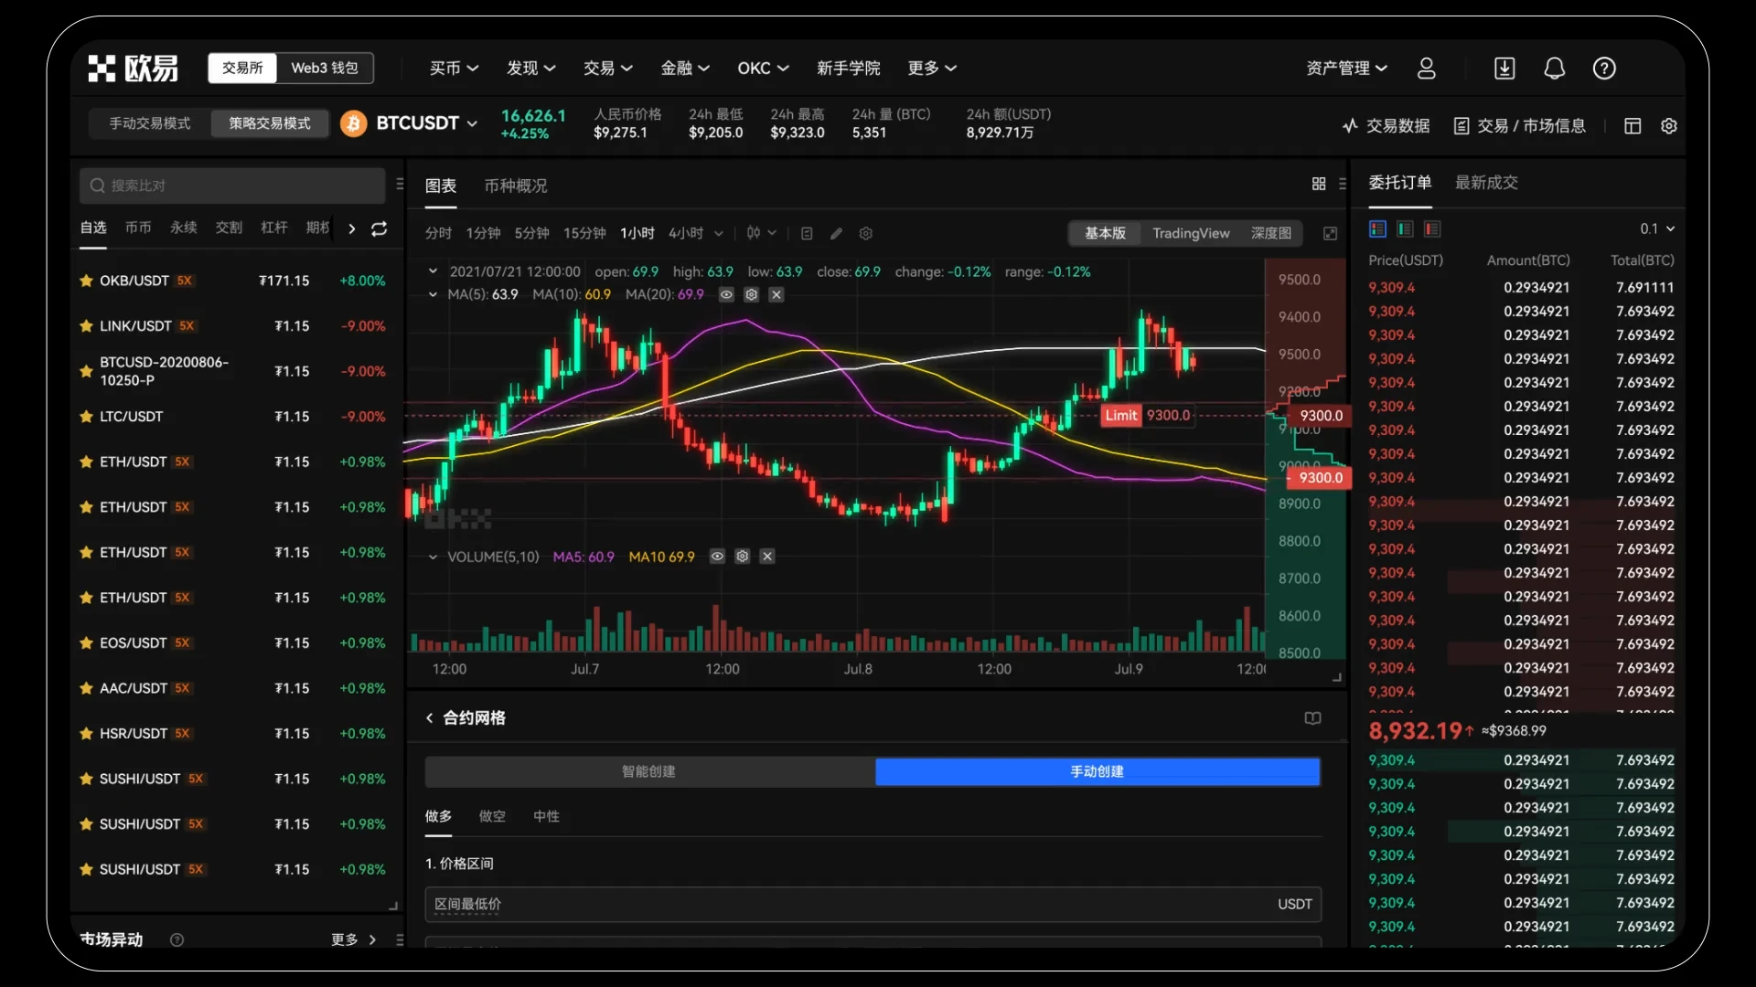Open the layout customization icon
Viewport: 1756px width, 987px height.
tap(1633, 126)
